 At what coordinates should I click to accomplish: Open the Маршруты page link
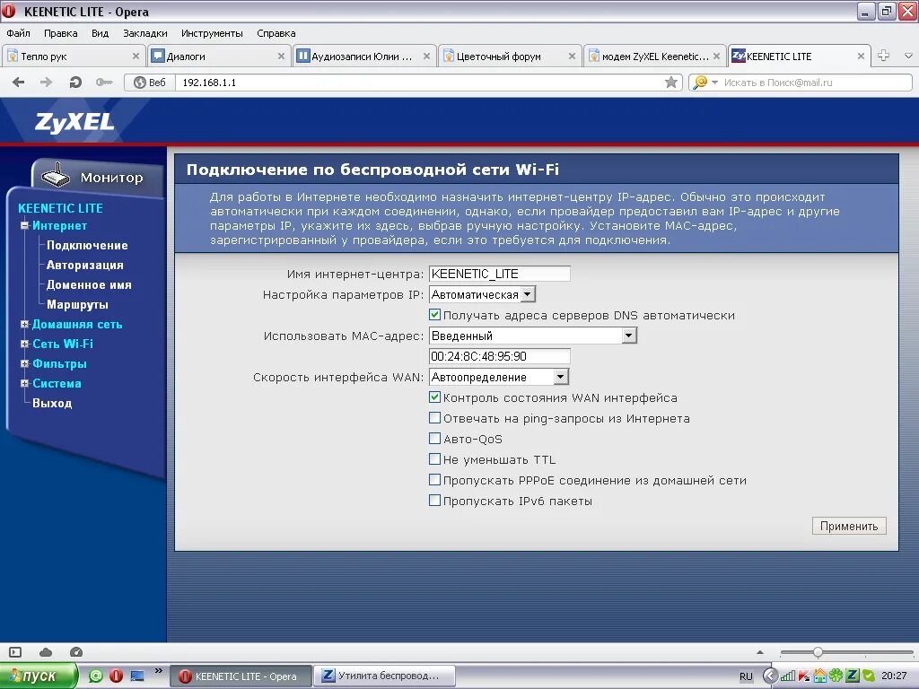tap(77, 305)
